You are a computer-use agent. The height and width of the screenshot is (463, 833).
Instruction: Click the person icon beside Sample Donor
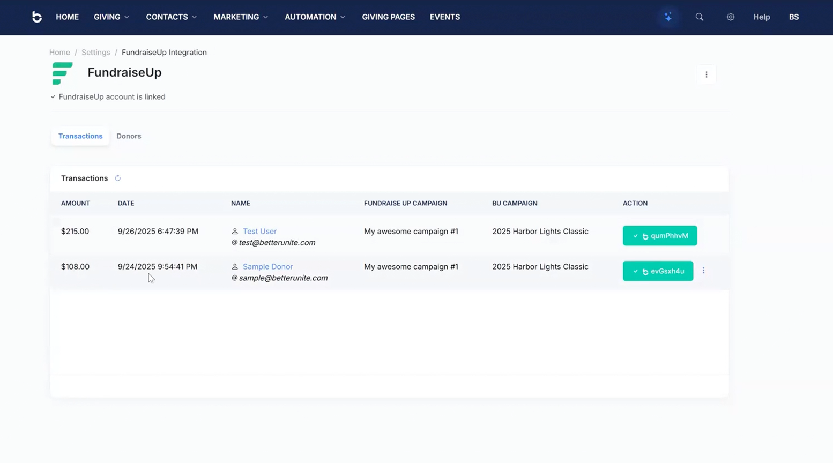[235, 267]
